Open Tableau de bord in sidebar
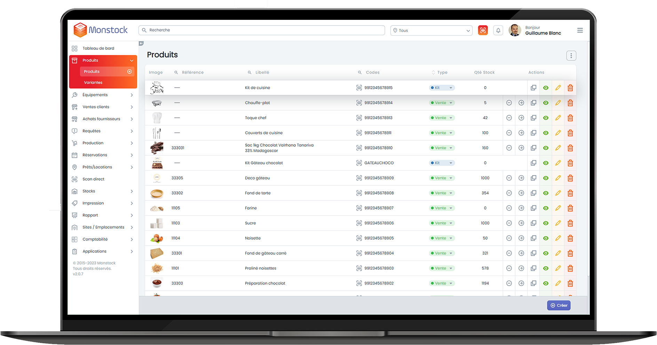This screenshot has width=657, height=345. tap(98, 48)
